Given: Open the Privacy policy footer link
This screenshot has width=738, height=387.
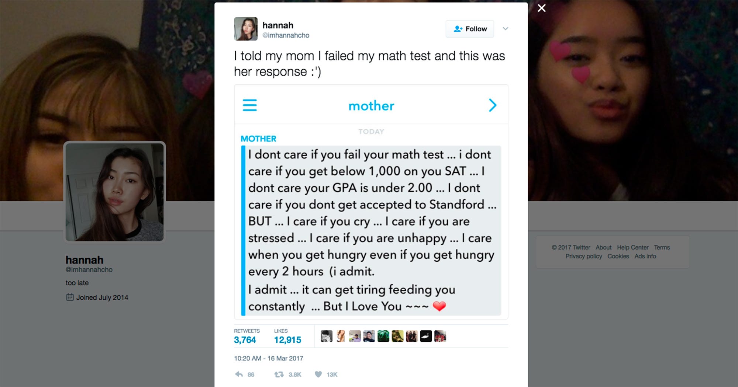Looking at the screenshot, I should coord(583,256).
